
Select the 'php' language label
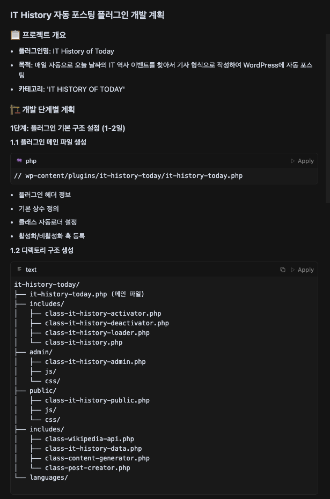(31, 161)
